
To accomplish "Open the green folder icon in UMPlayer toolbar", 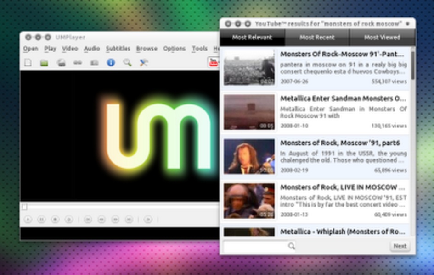I will [x=44, y=63].
